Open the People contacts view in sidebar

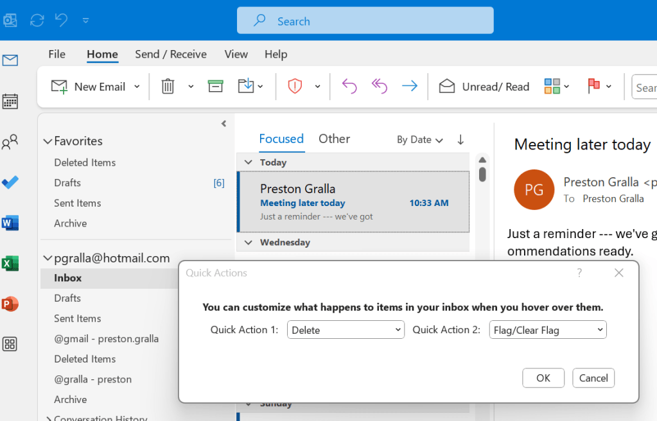pyautogui.click(x=10, y=142)
